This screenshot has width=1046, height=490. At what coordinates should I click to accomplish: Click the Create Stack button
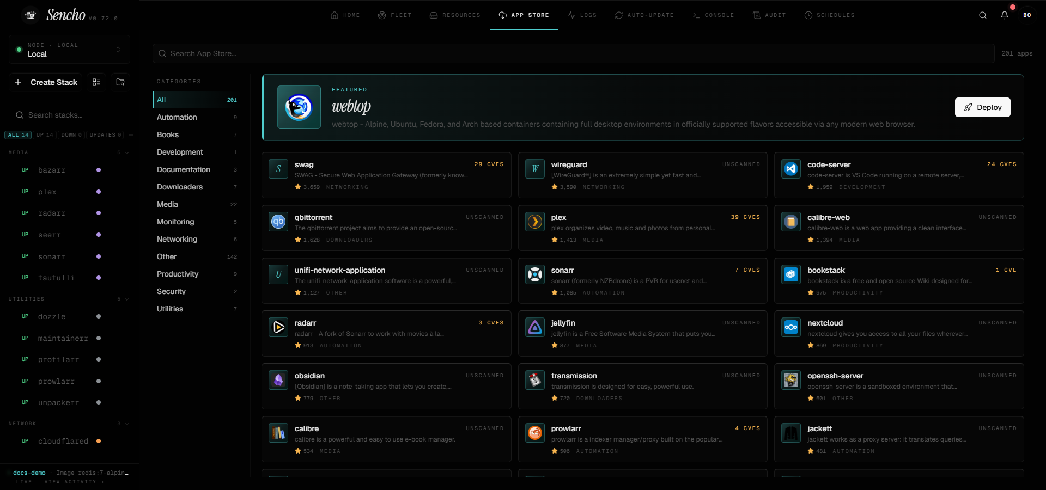coord(46,82)
